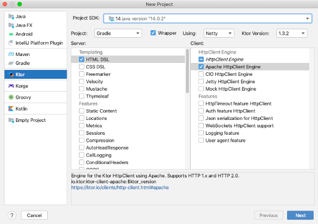This screenshot has width=318, height=224.
Task: Select the Maven project type icon
Action: coord(11,54)
